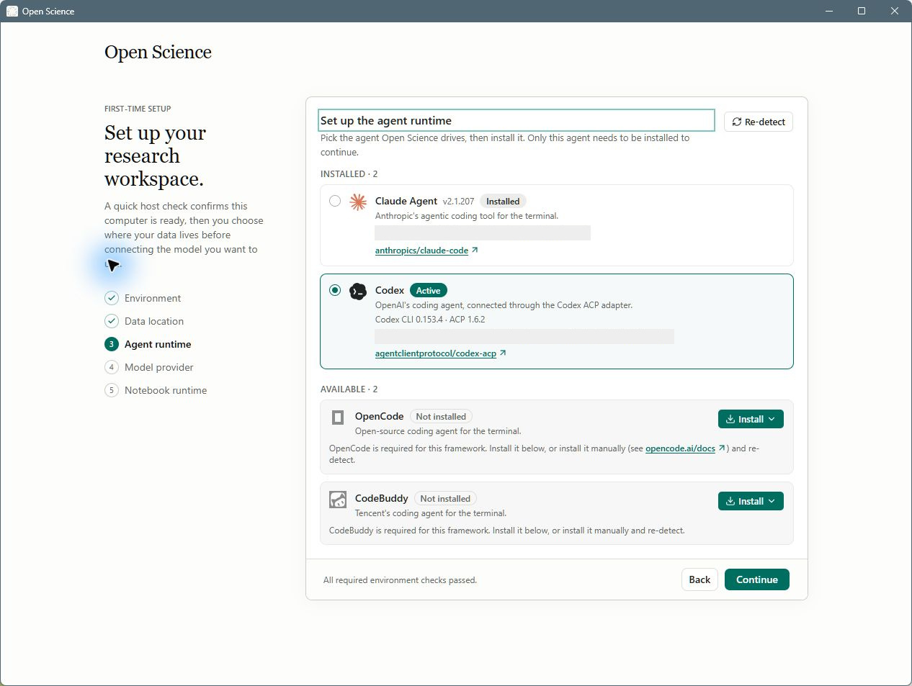Click the 'Tencent's coding agent for the terminal.' text
Screen dimensions: 912x686
431,513
